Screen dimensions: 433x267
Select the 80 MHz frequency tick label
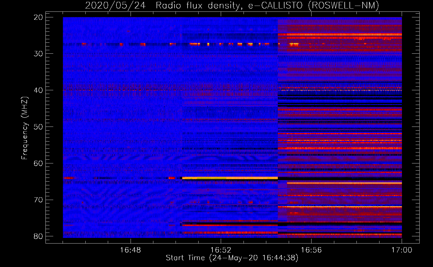click(x=39, y=236)
